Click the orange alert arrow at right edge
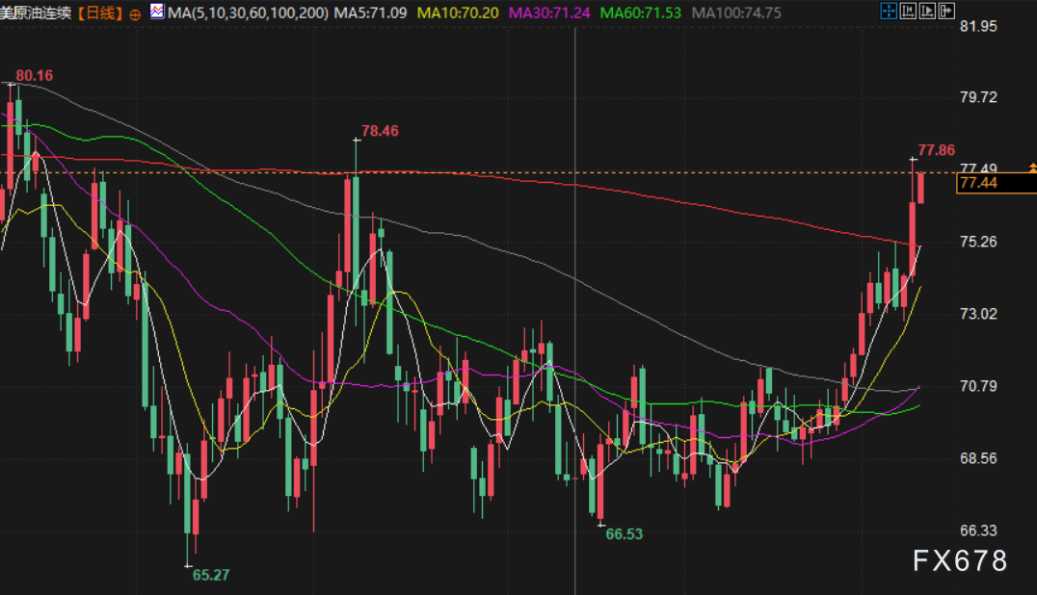Image resolution: width=1037 pixels, height=595 pixels. [1032, 168]
